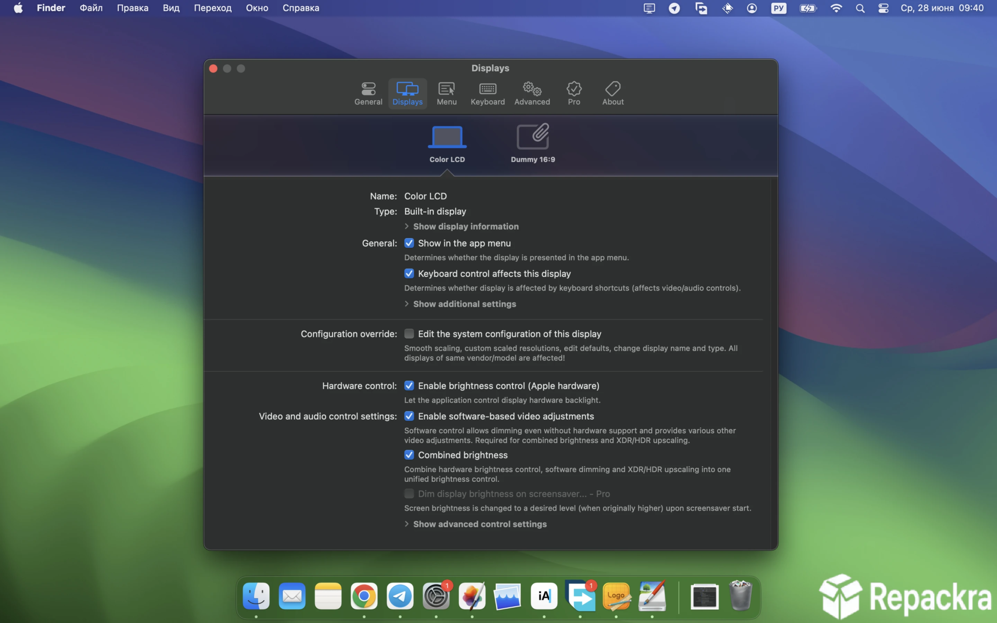
Task: Open the Вид menu
Action: click(x=171, y=8)
